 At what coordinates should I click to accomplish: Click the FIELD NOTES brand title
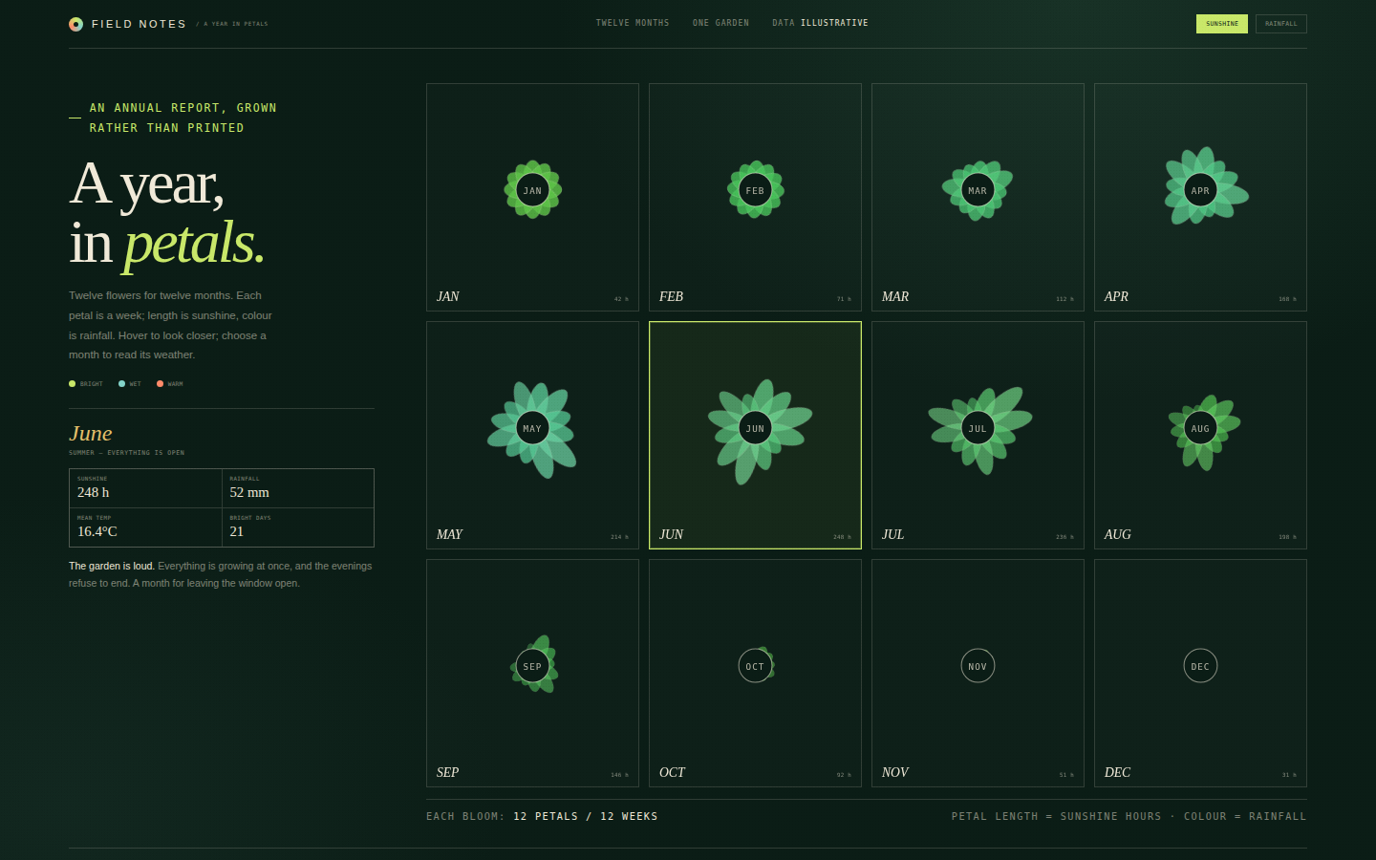pos(139,24)
